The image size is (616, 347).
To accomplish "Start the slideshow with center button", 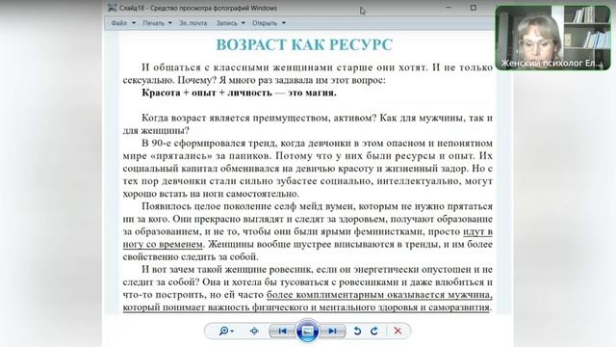I will (307, 331).
